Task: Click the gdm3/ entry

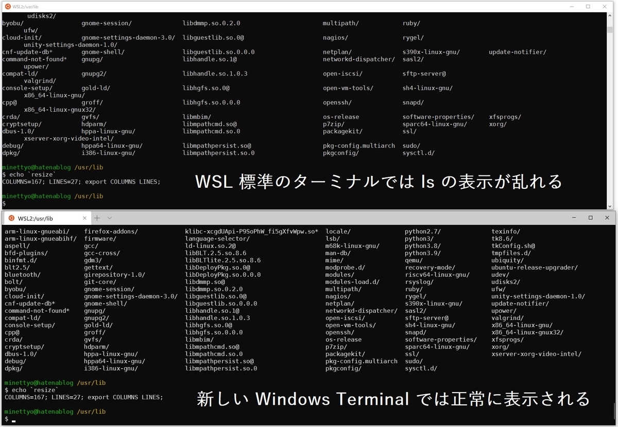Action: [93, 260]
